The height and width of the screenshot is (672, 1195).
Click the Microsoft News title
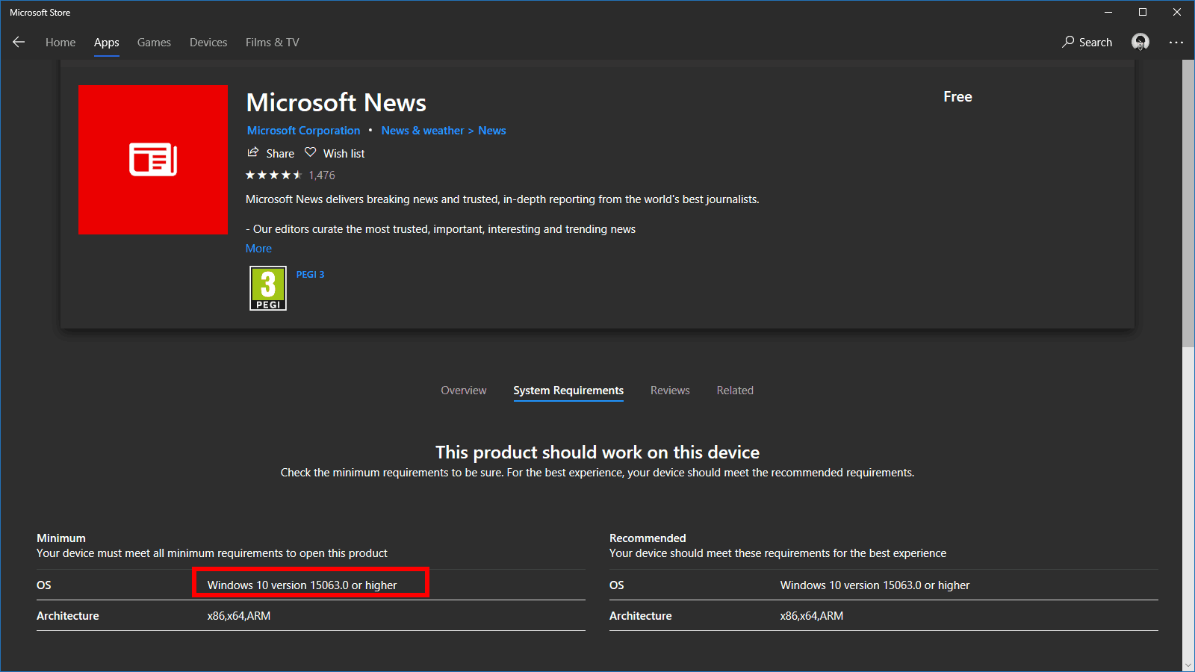pyautogui.click(x=336, y=102)
